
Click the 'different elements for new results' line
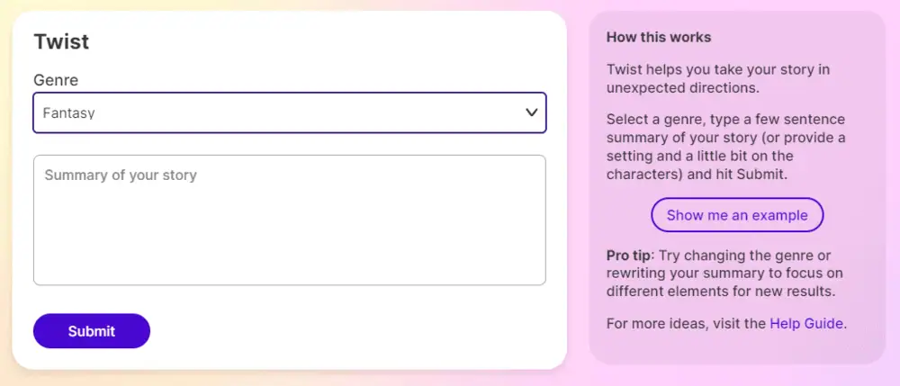point(721,292)
